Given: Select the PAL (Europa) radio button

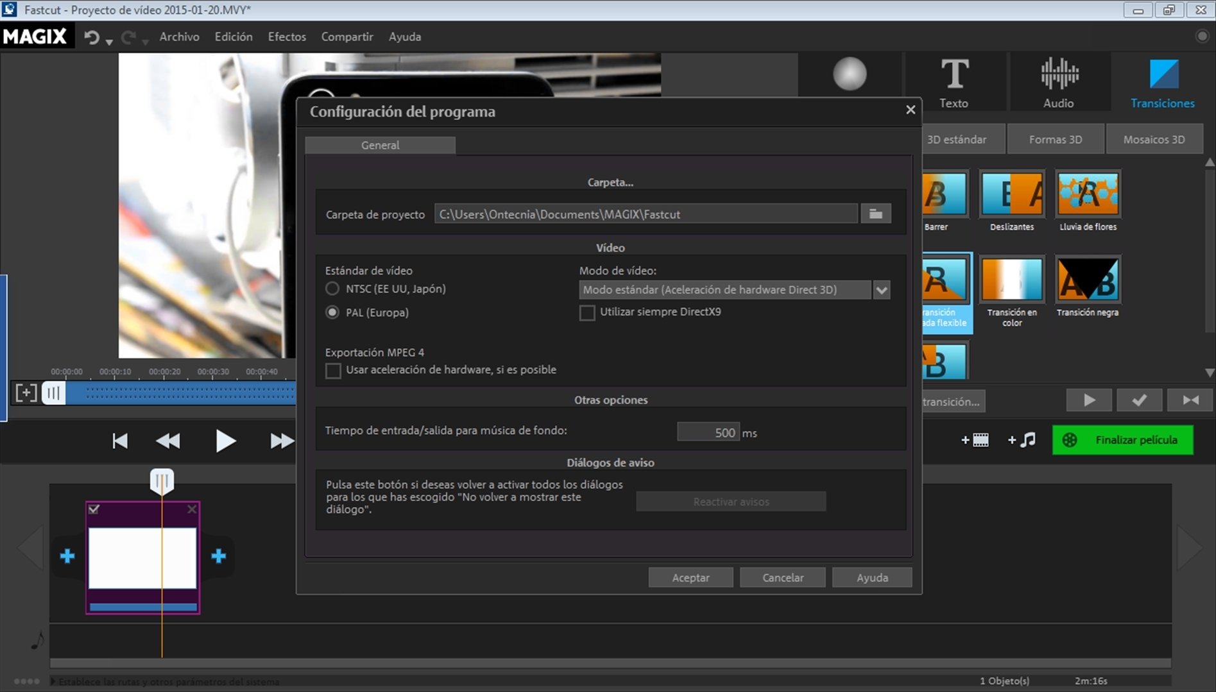Looking at the screenshot, I should click(332, 312).
